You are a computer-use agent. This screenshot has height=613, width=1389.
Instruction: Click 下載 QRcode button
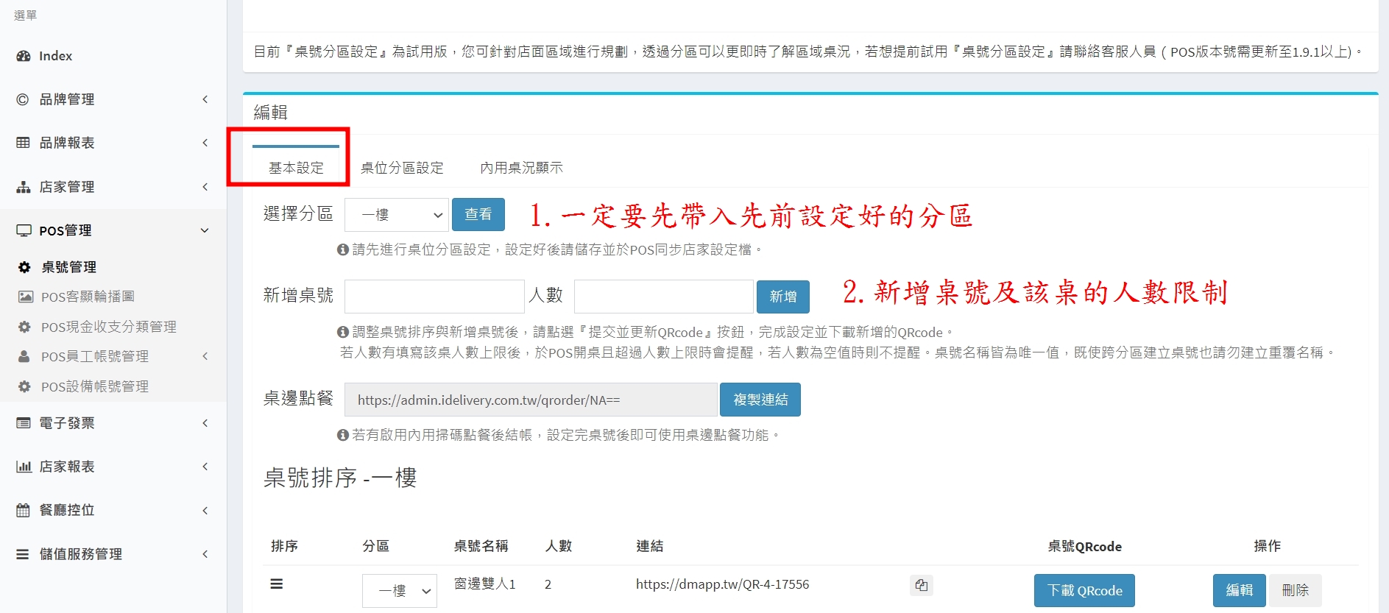pyautogui.click(x=1084, y=590)
